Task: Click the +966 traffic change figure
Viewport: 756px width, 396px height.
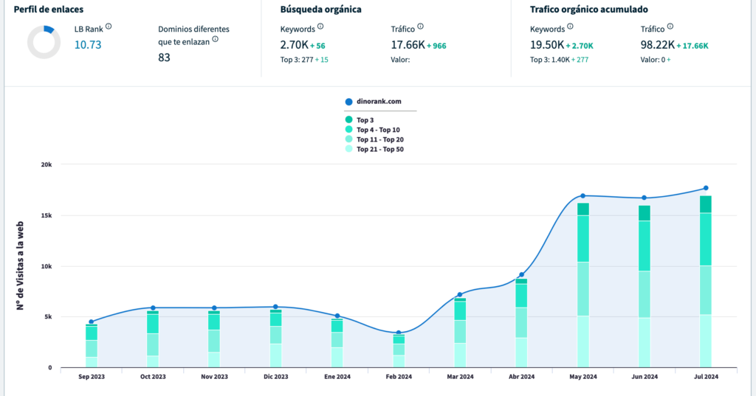Action: coord(436,46)
